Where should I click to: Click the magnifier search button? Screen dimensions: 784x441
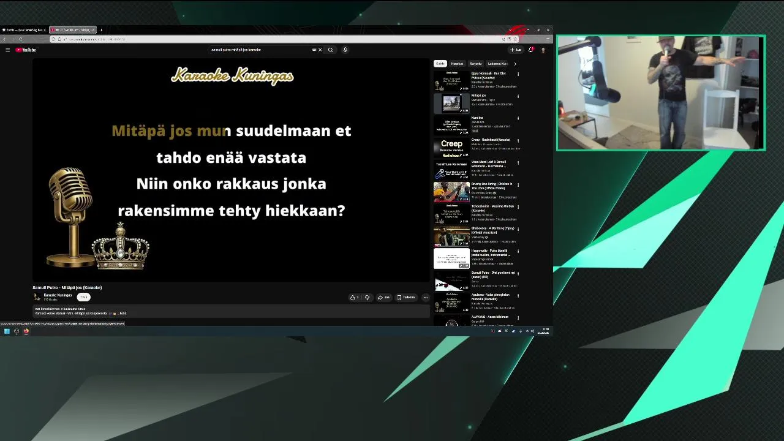coord(330,50)
